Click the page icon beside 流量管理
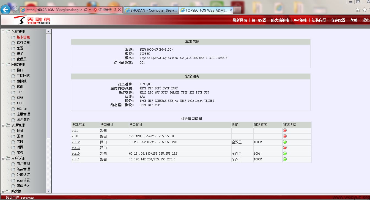Image resolution: width=370 pixels, height=200 pixels. (x=13, y=114)
